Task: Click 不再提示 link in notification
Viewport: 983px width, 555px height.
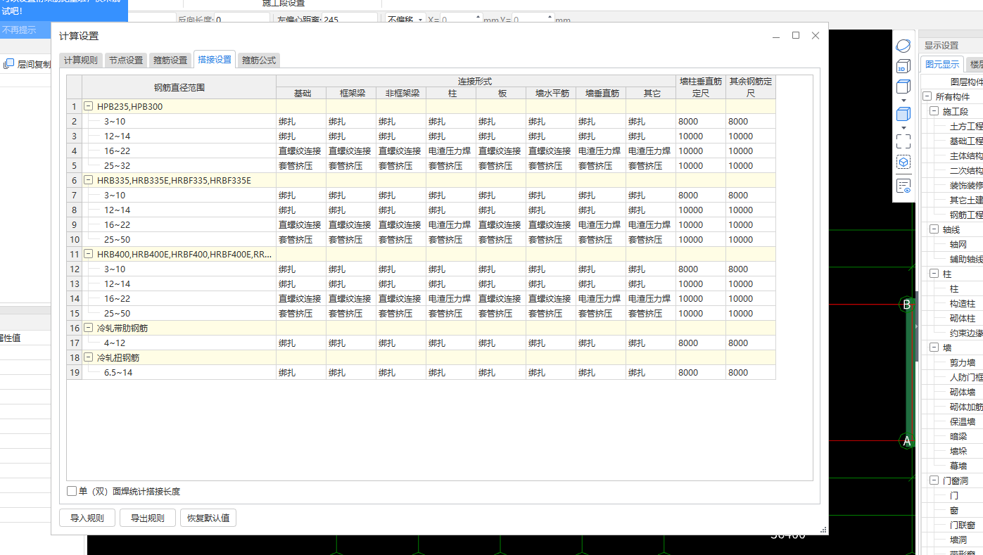Action: coord(19,30)
